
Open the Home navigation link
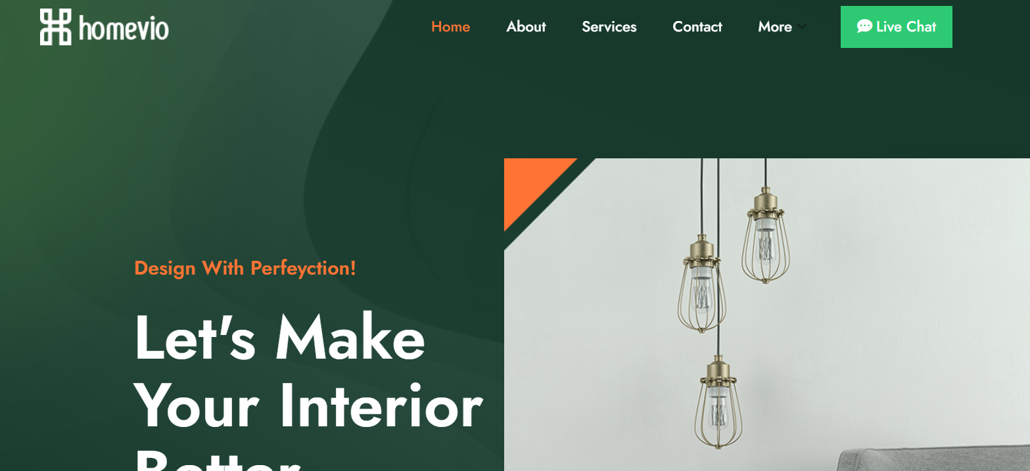pyautogui.click(x=450, y=27)
